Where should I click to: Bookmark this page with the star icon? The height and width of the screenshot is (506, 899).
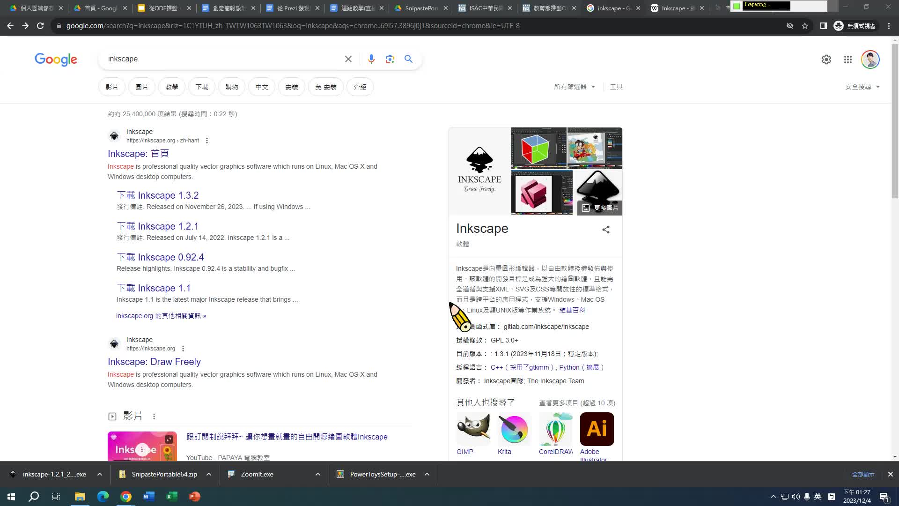coord(805,26)
